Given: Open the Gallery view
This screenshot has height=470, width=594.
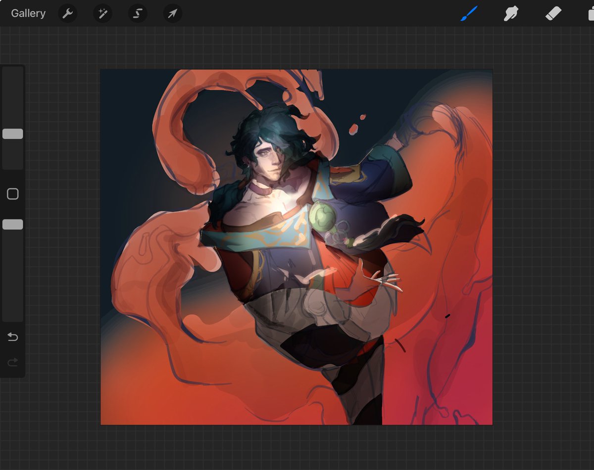Looking at the screenshot, I should coord(28,13).
